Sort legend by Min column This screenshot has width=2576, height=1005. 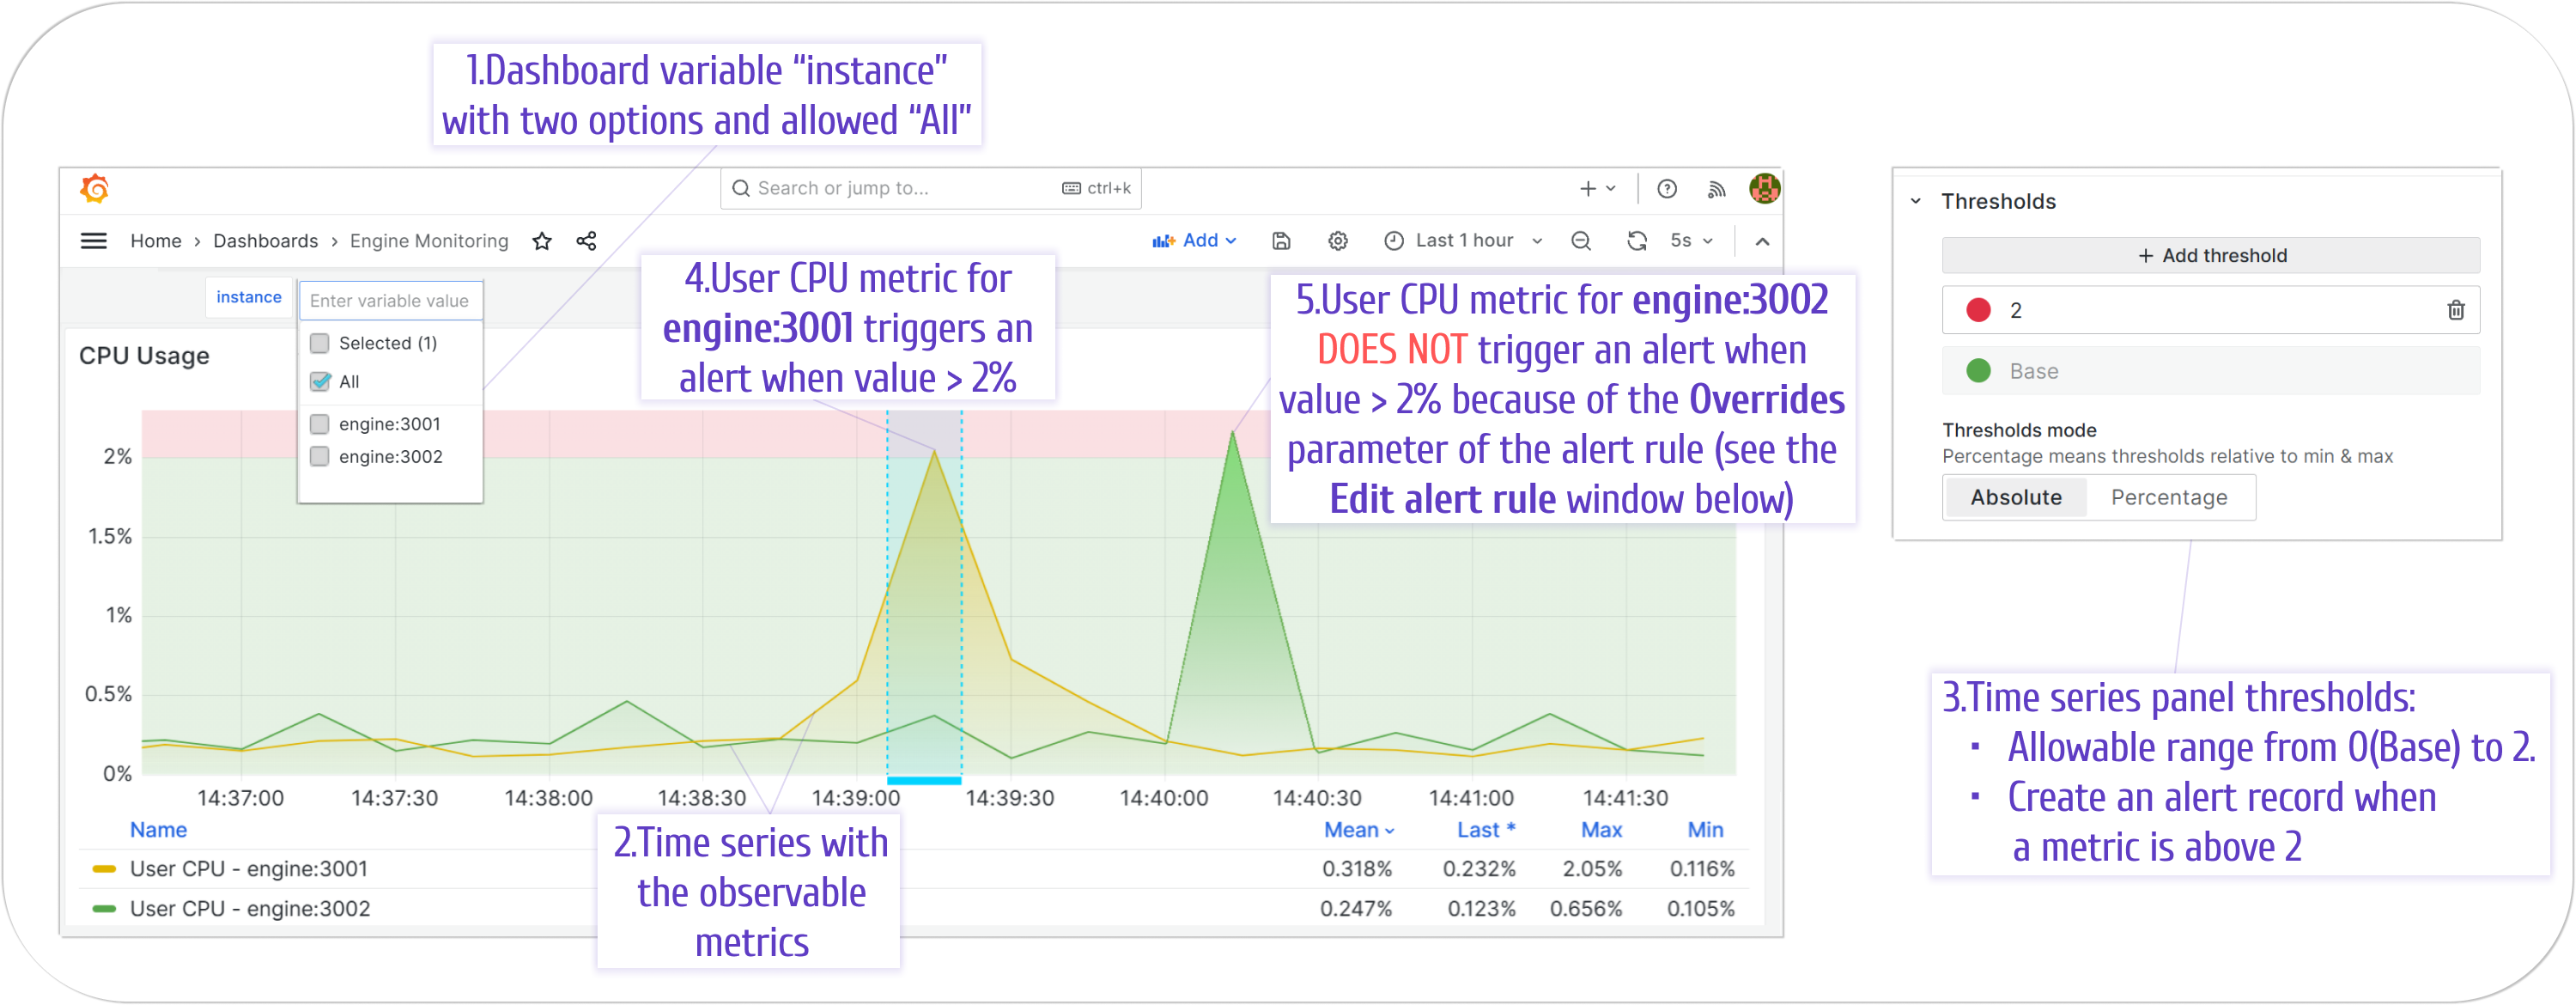click(x=1705, y=830)
